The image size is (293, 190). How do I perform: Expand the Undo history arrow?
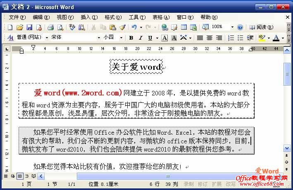click(141, 27)
